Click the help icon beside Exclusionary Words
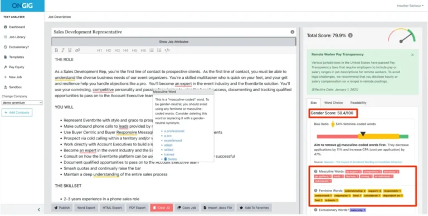Viewport: 428px width, 216px height. tap(316, 210)
